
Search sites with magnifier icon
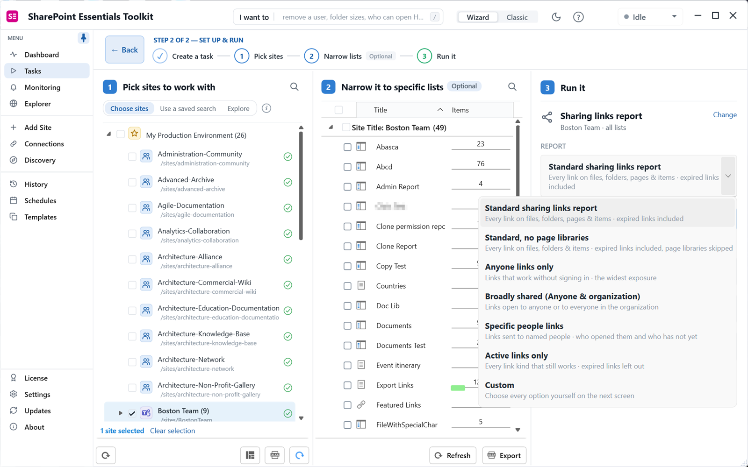coord(294,87)
